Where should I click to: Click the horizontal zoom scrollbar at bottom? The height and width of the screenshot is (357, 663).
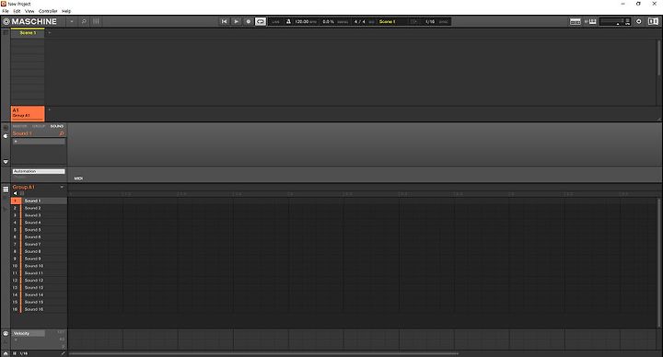click(x=264, y=353)
